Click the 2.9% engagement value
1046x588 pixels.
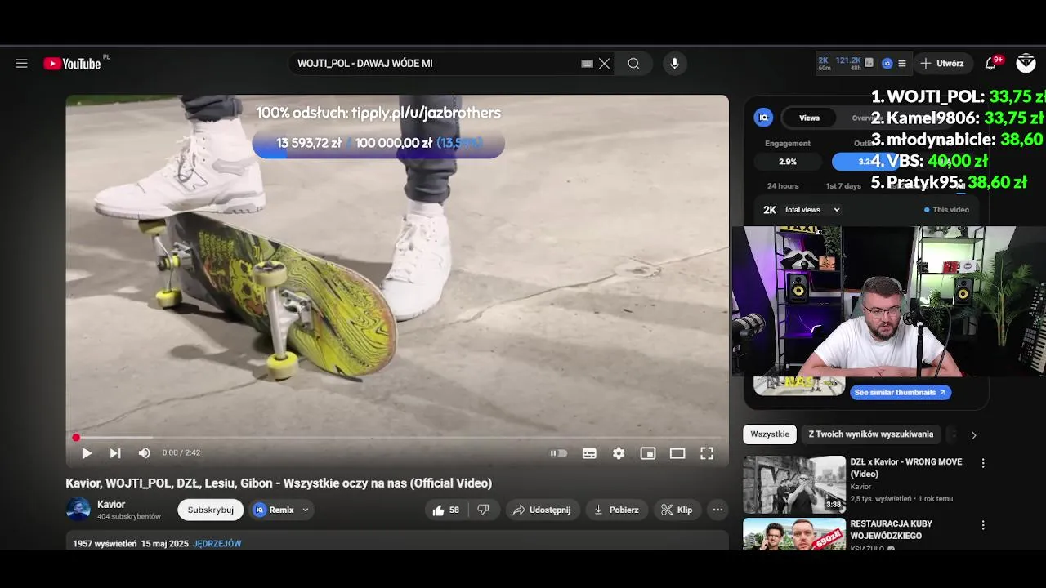(788, 162)
